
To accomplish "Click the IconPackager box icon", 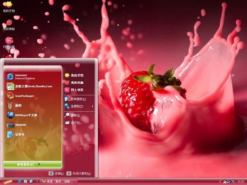I will 10,96.
